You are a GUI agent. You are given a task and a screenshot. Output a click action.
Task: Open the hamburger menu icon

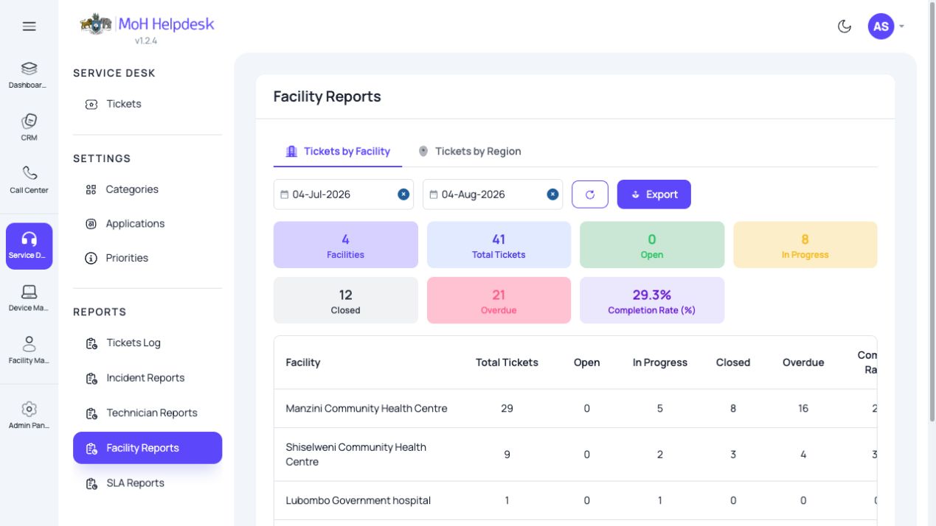click(x=29, y=27)
